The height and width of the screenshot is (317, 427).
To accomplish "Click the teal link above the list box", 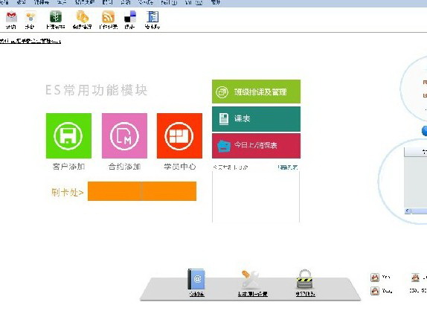I will (288, 167).
